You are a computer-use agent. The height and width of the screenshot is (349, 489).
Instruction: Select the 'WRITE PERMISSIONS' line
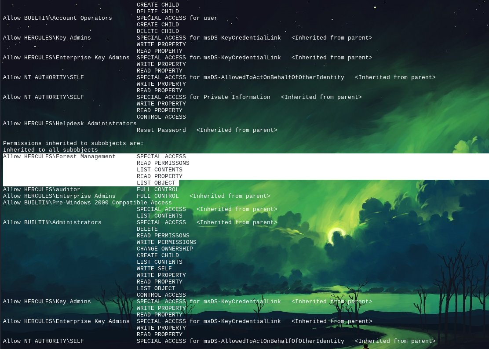pos(167,243)
